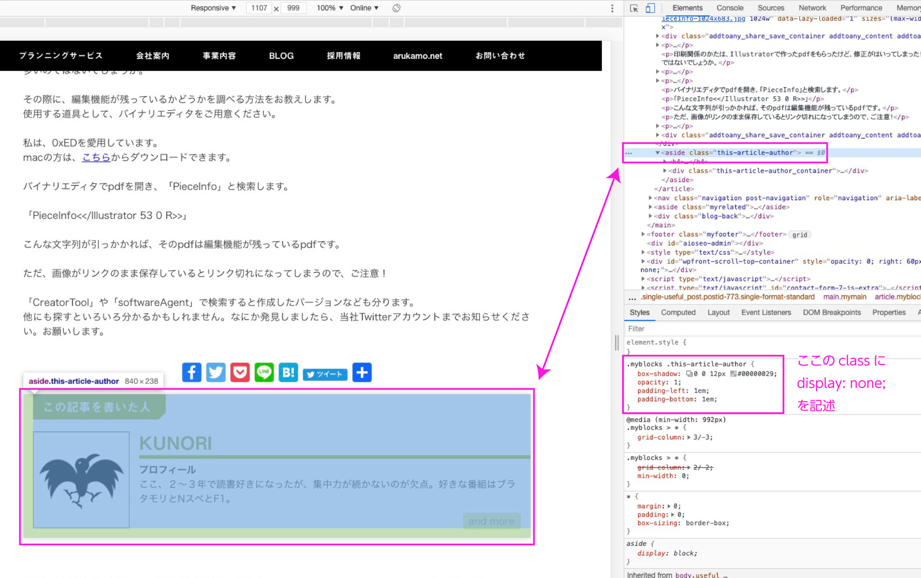Select the Layout sub-tab
Viewport: 921px width, 578px height.
(718, 313)
